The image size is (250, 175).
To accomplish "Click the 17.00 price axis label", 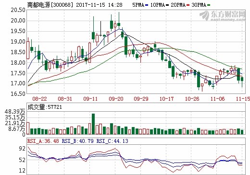I will [18, 83].
